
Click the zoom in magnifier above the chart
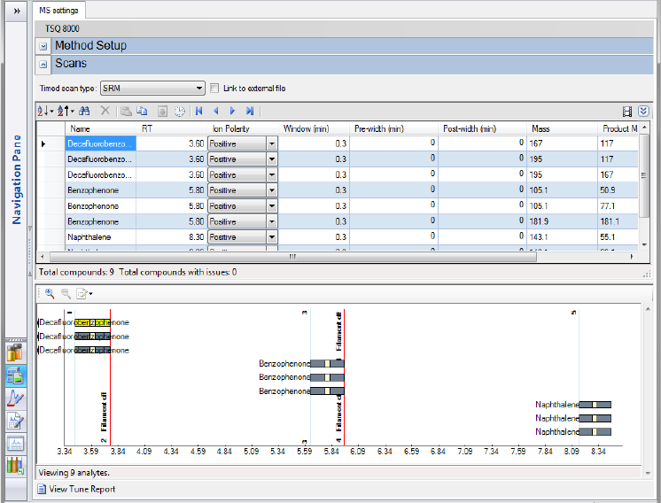[49, 292]
